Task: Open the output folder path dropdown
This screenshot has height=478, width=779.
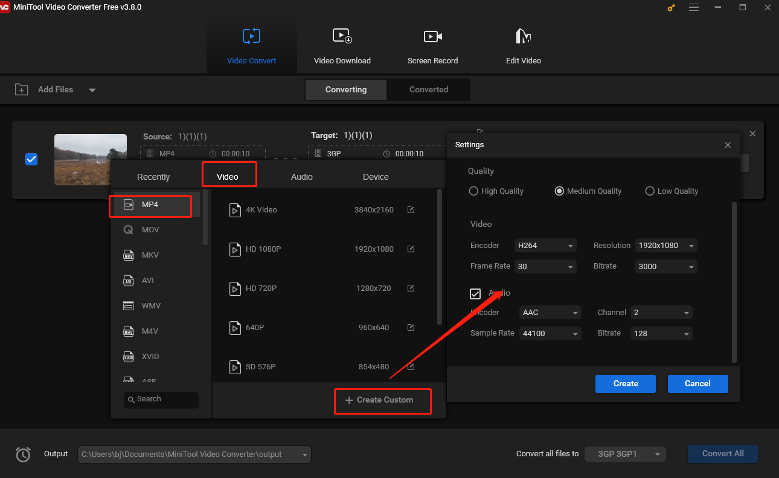Action: coord(194,454)
